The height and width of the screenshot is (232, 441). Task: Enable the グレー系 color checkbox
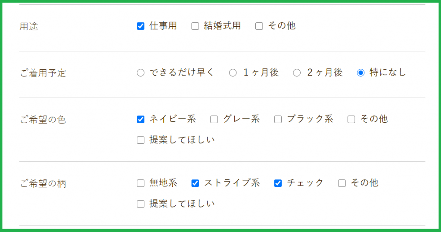[214, 119]
